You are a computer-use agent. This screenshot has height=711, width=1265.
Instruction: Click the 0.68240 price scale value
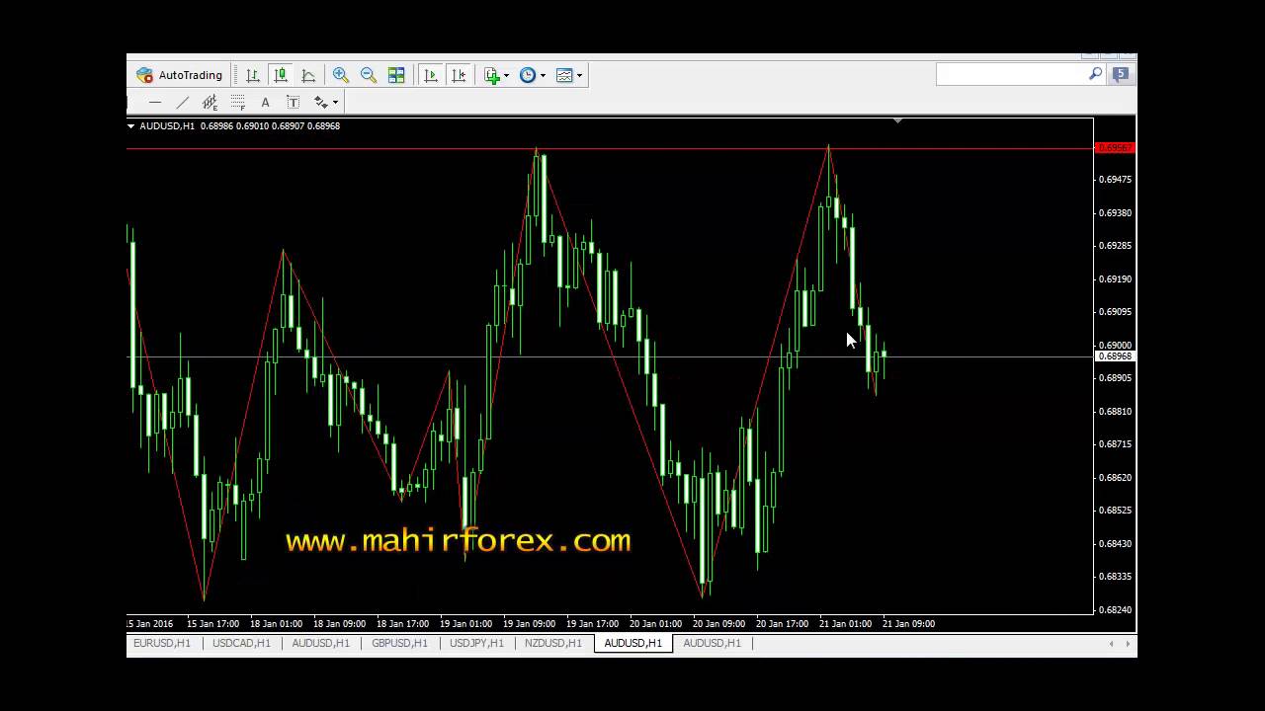[x=1115, y=610]
